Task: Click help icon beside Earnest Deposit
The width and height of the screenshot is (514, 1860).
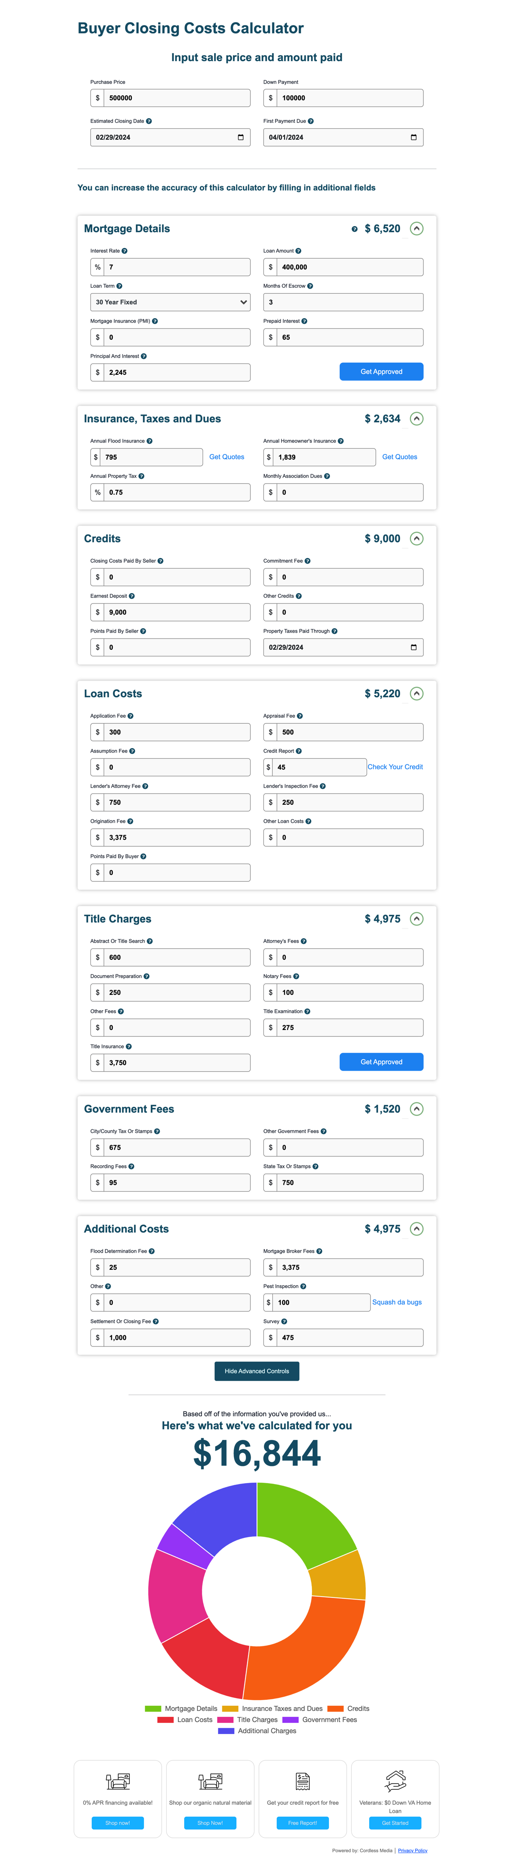Action: 131,597
